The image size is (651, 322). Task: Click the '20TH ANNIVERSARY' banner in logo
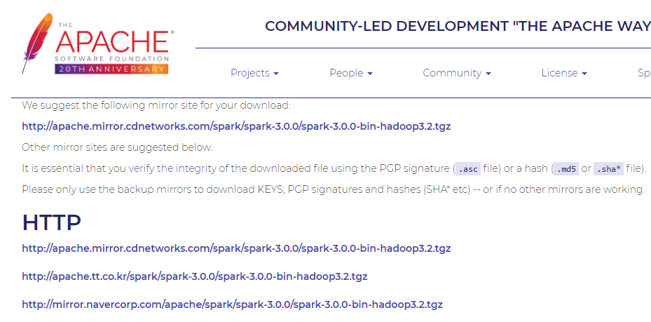pos(111,69)
